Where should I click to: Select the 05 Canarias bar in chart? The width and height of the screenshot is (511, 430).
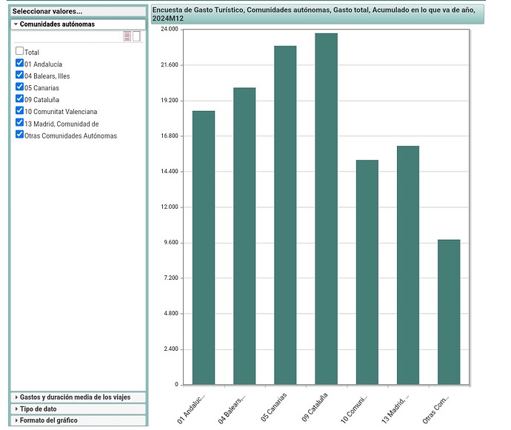(x=285, y=215)
